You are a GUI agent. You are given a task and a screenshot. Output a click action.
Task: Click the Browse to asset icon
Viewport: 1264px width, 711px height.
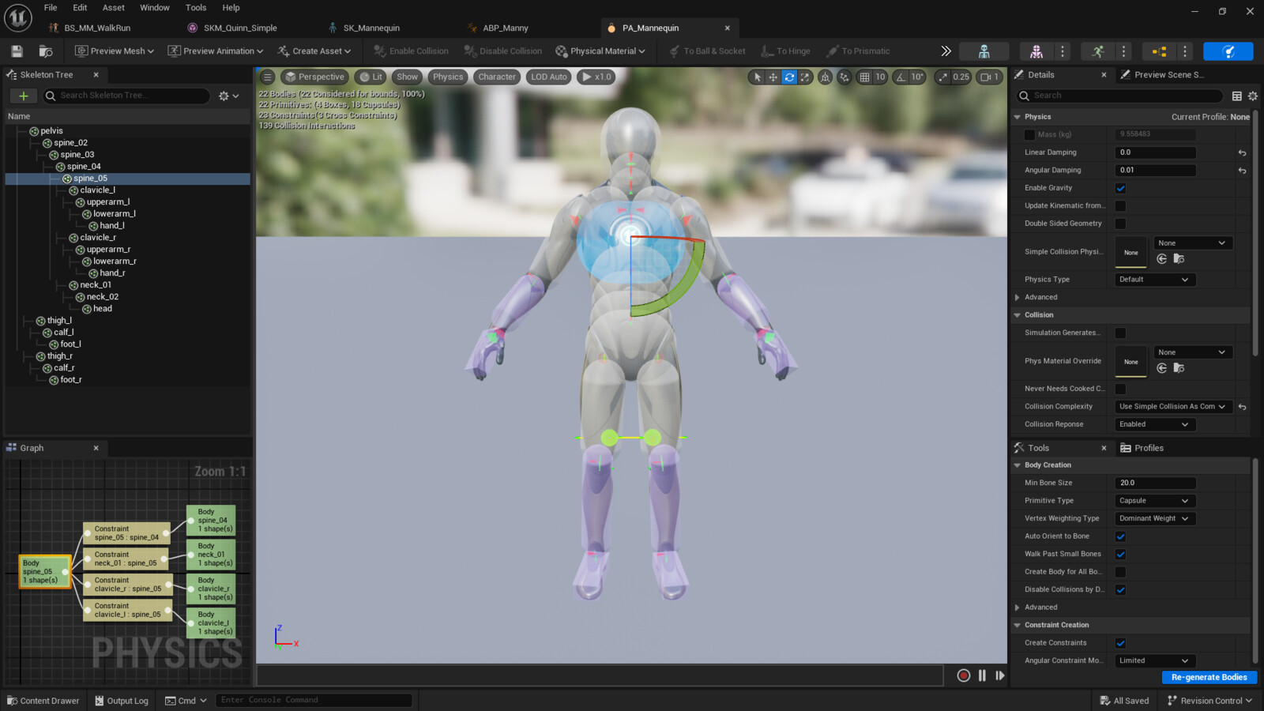(46, 51)
